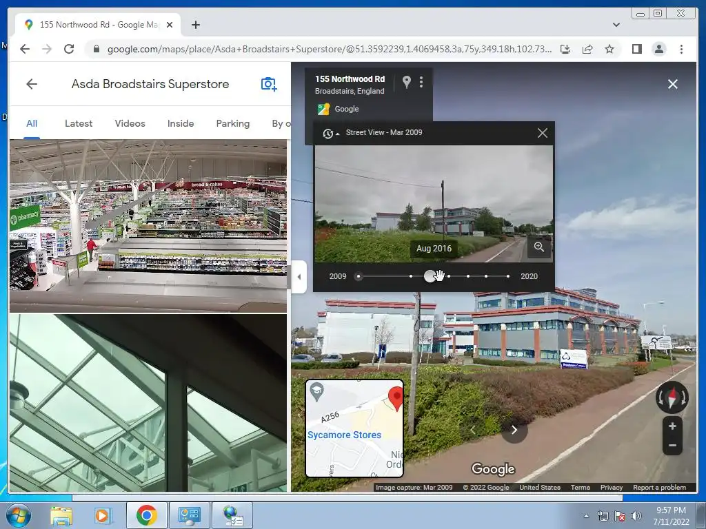Open the media player taskbar icon
Viewport: 706px width, 529px height.
point(102,515)
